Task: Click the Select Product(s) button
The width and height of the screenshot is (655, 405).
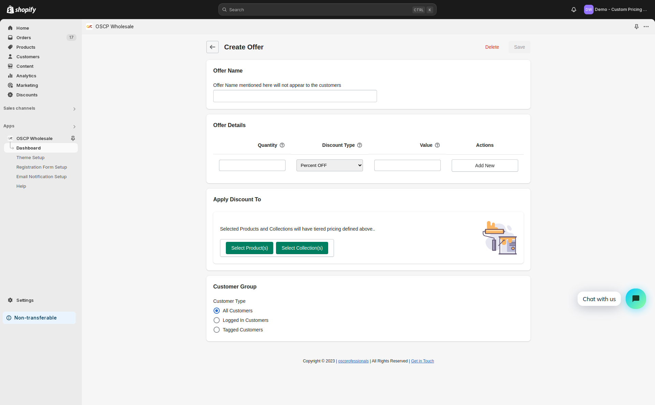Action: [249, 248]
